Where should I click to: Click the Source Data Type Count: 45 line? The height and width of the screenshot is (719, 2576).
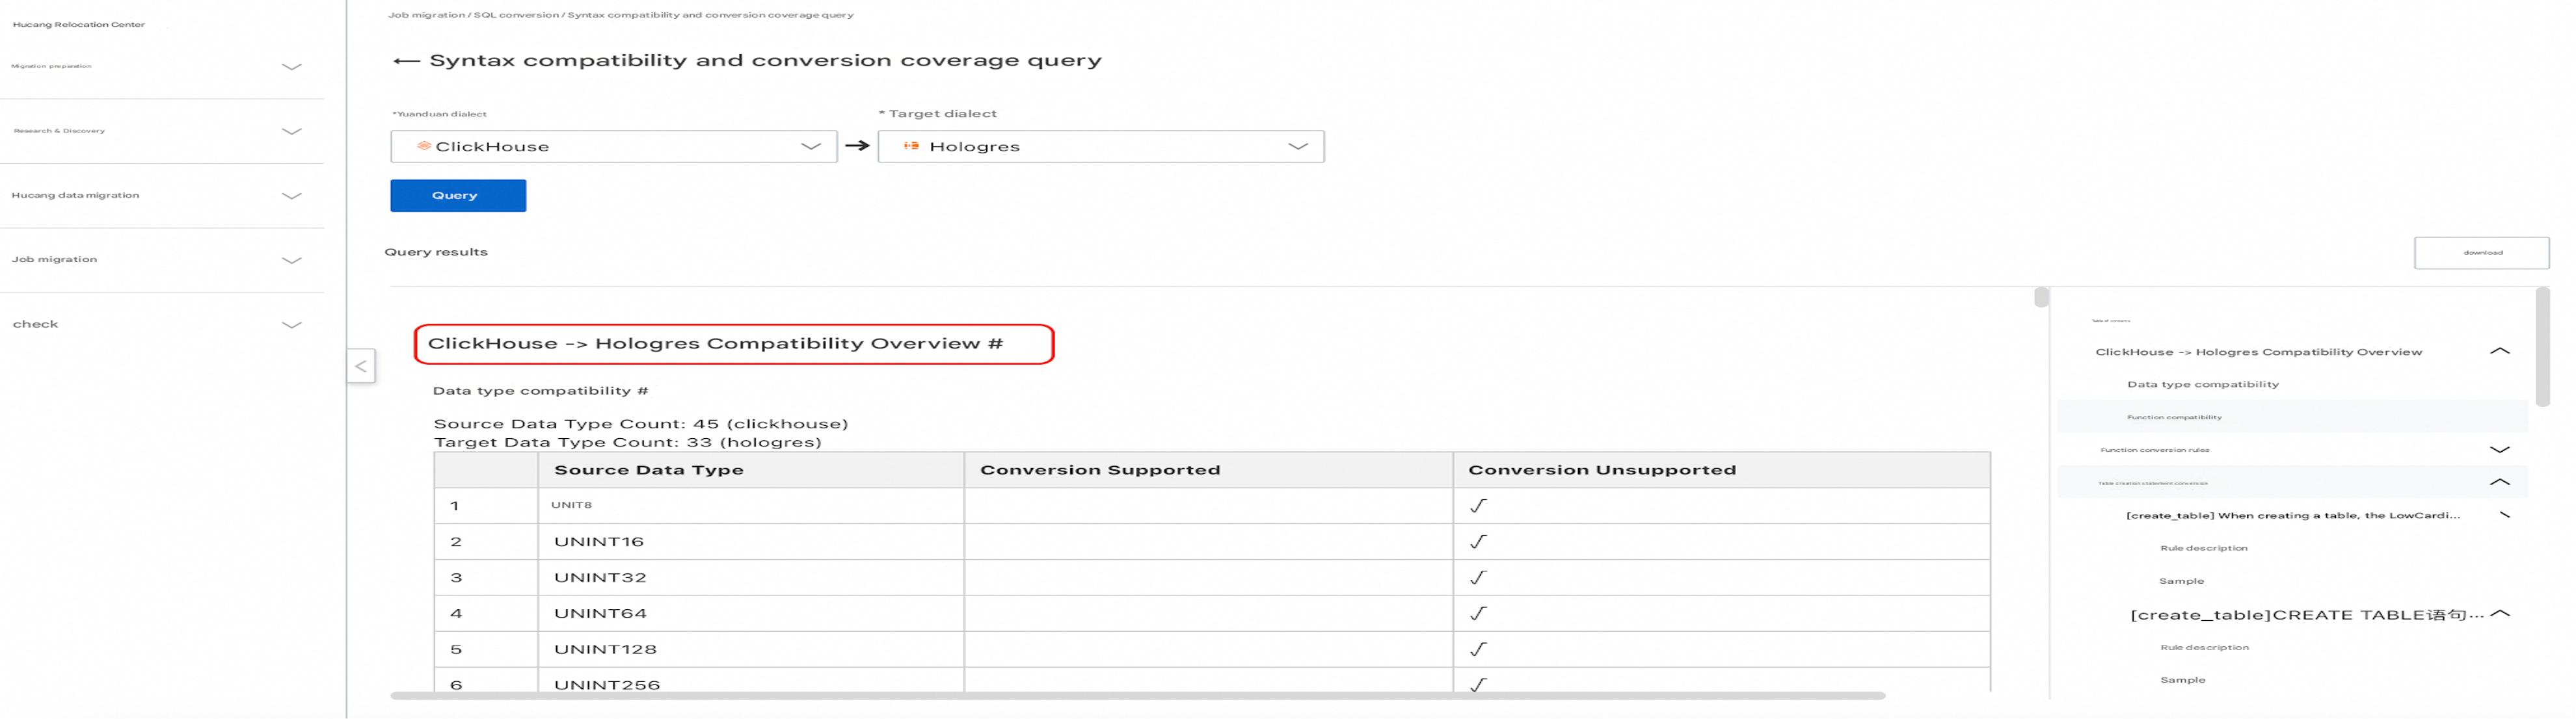[641, 424]
